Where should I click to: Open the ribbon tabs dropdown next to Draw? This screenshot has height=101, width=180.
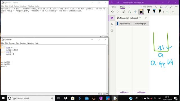click(129, 7)
